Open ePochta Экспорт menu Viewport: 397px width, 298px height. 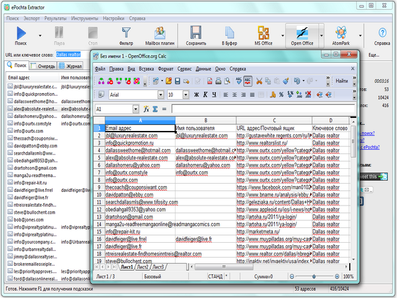[32, 18]
